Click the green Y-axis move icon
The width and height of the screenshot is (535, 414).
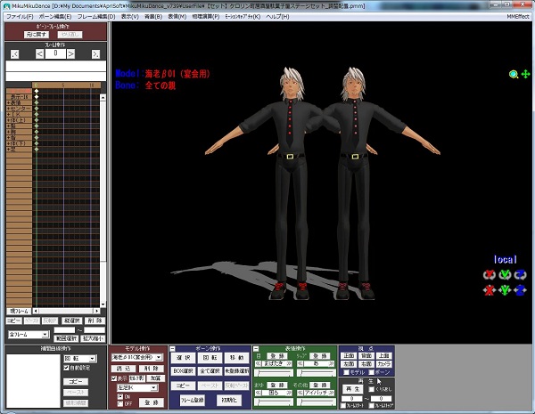505,290
